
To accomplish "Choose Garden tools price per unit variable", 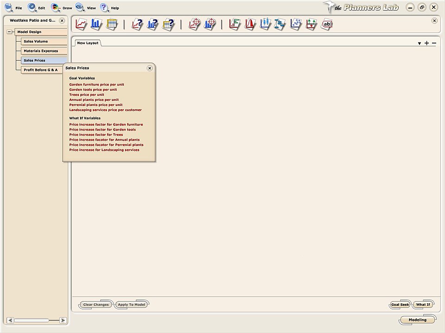I will [x=93, y=89].
